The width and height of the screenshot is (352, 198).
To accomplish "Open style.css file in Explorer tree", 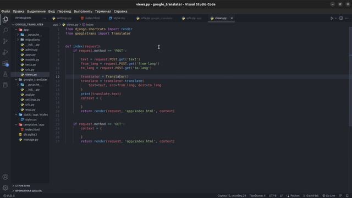I will click(31, 120).
